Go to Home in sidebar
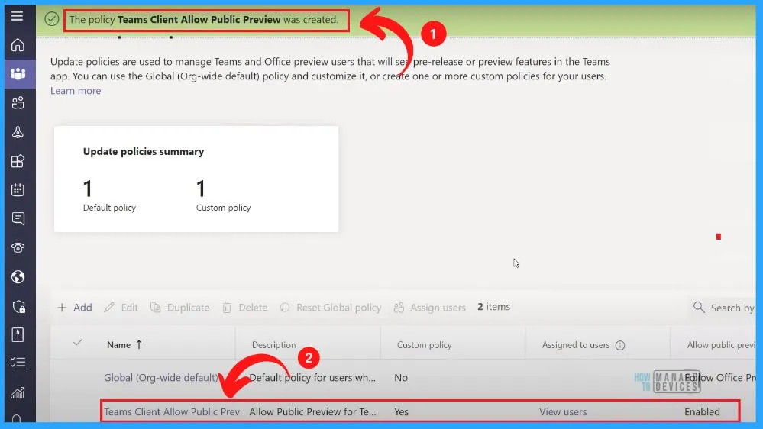The image size is (763, 429). (18, 45)
